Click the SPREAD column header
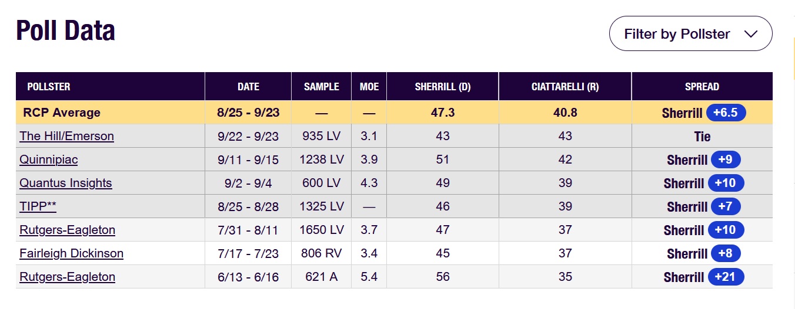The height and width of the screenshot is (309, 795). pos(702,87)
